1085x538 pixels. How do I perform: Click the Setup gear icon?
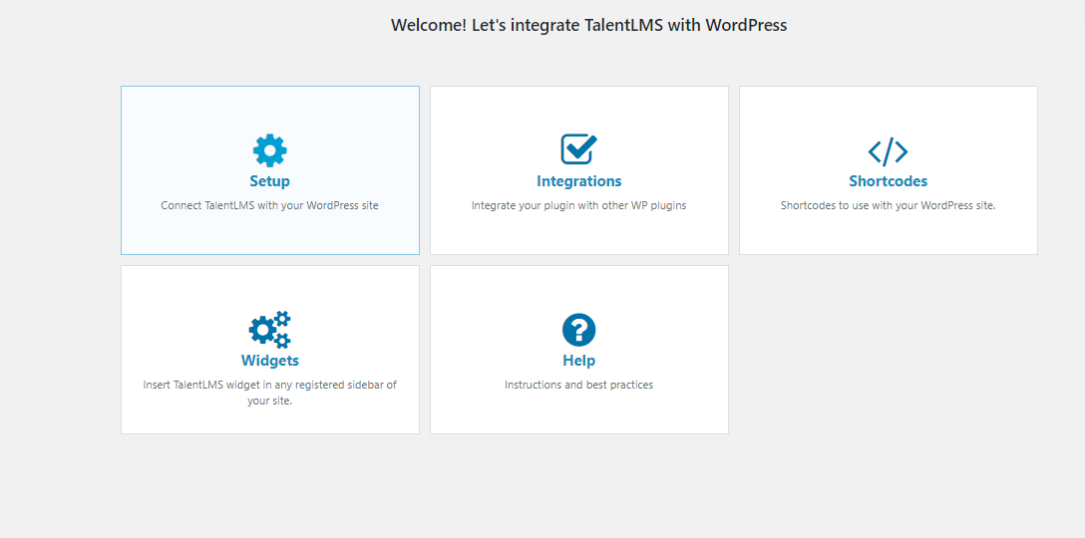coord(269,150)
